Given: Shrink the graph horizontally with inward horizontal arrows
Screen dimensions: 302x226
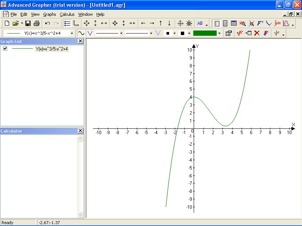Looking at the screenshot, I should coord(133,23).
